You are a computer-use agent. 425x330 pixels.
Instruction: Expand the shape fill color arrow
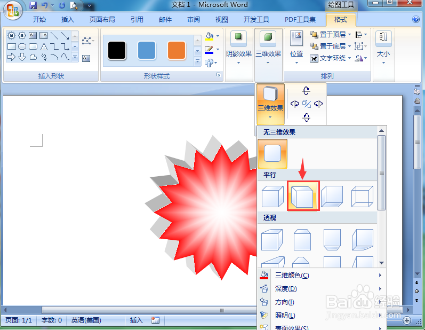218,36
